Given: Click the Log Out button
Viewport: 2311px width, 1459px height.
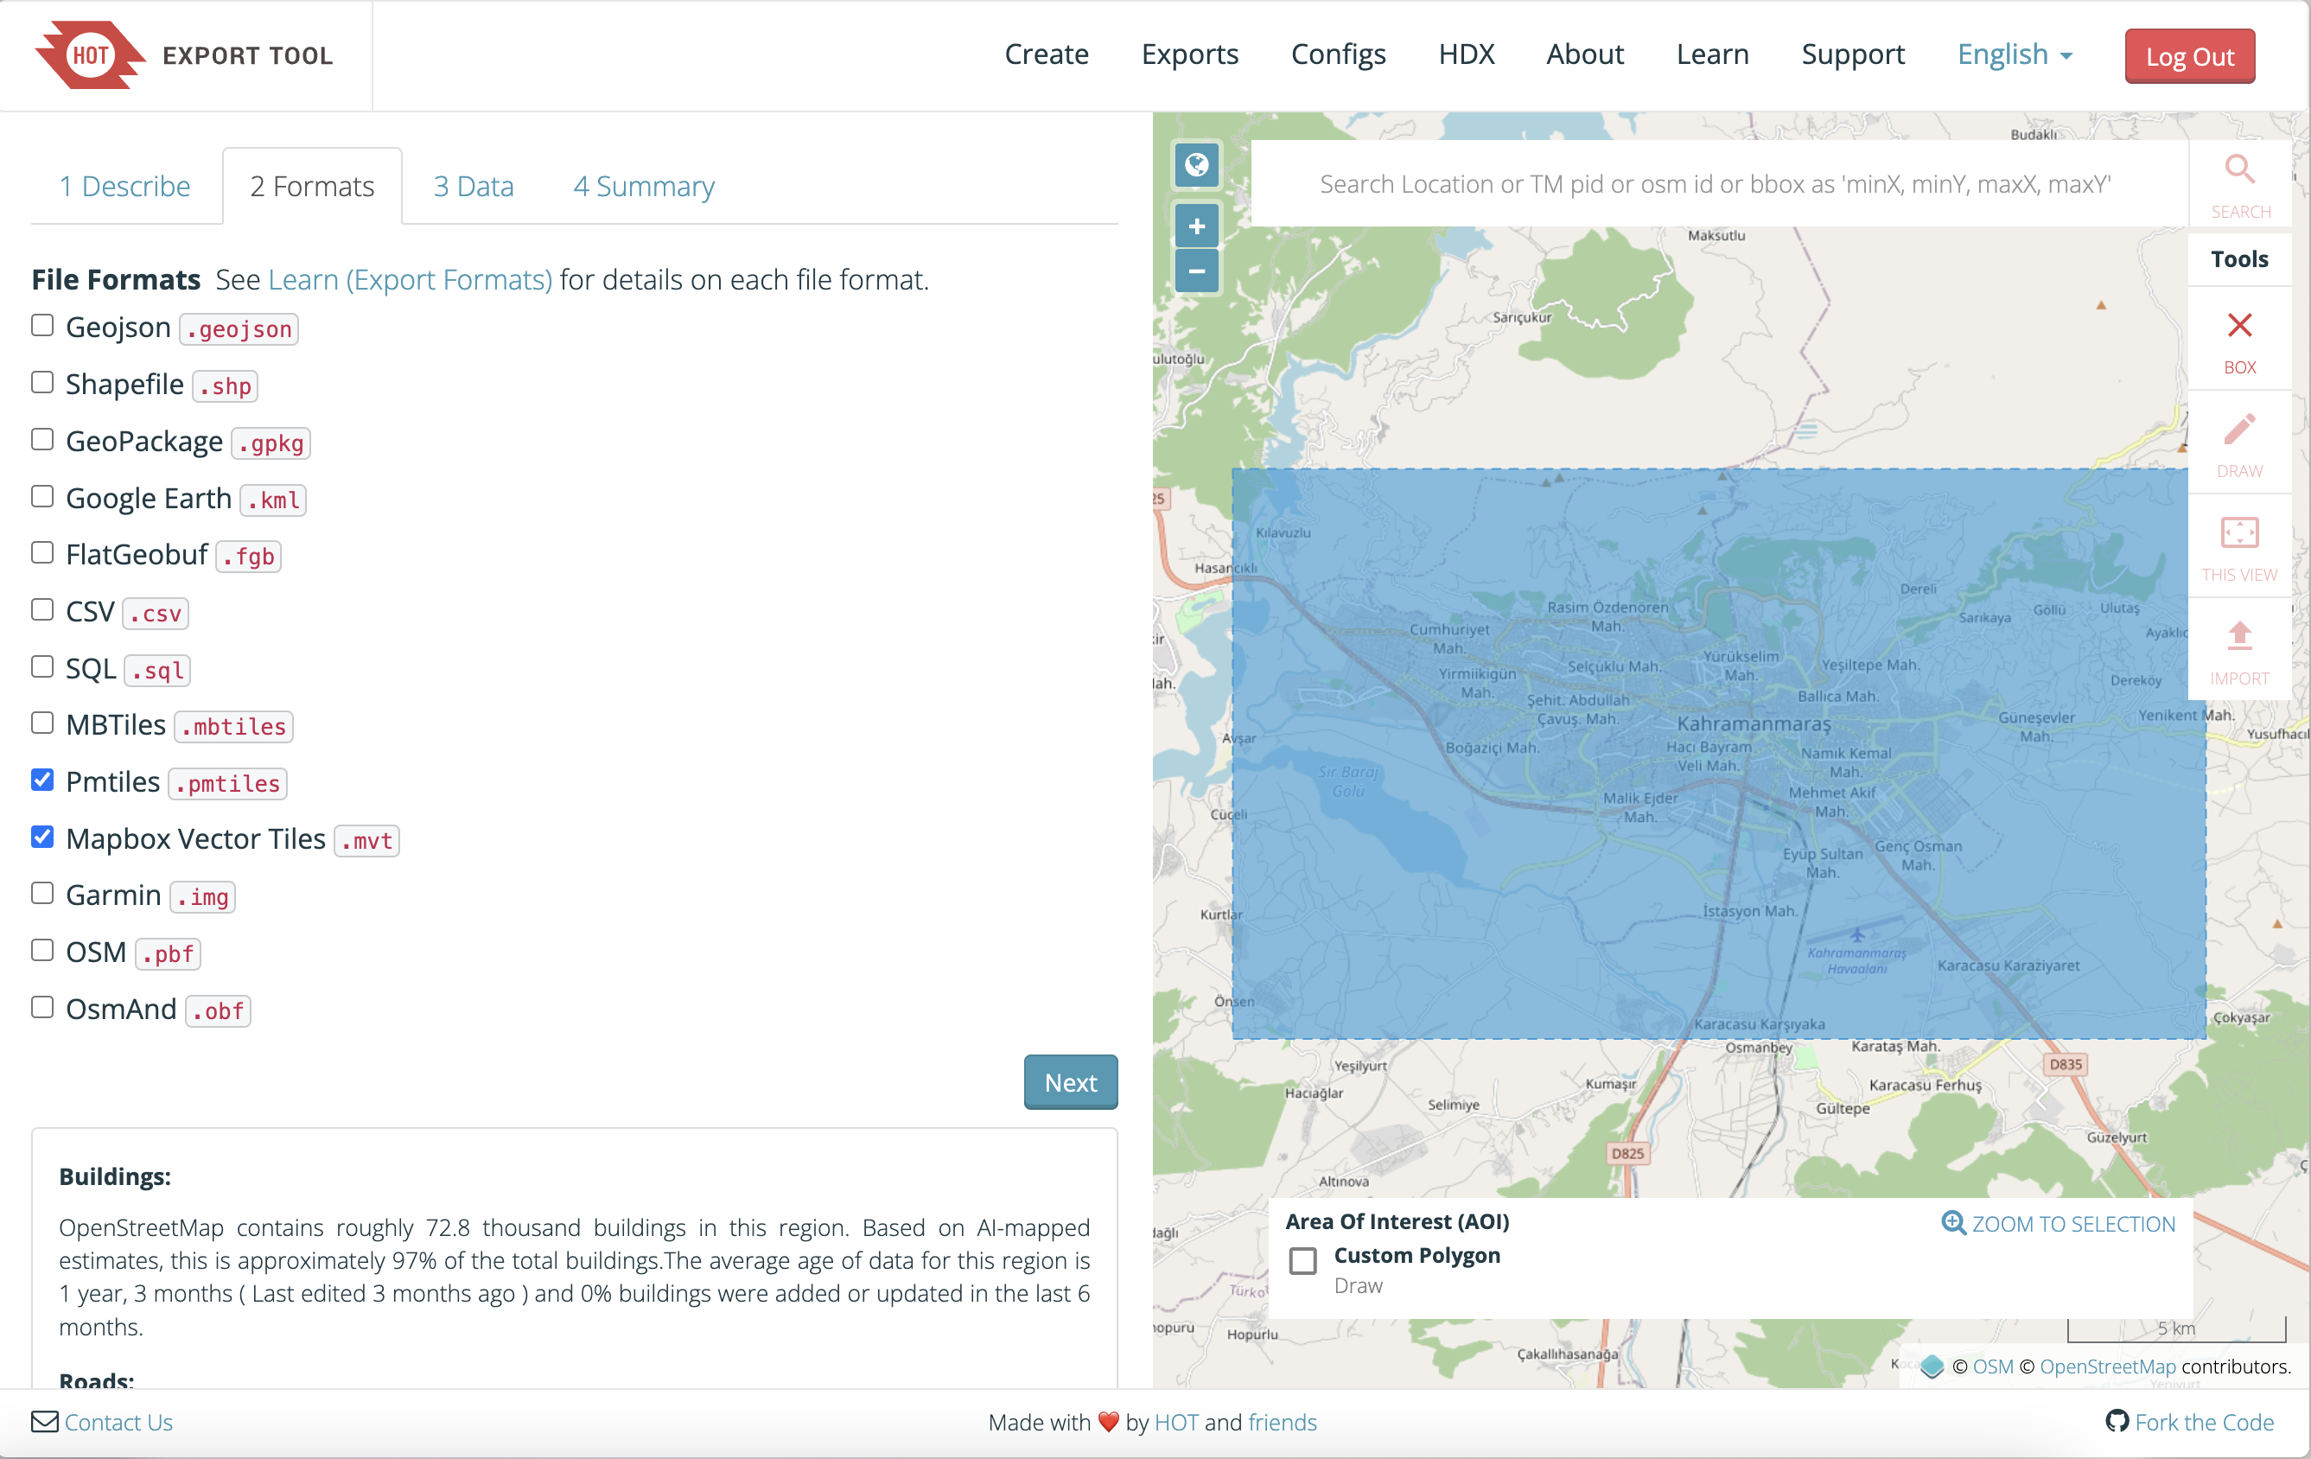Looking at the screenshot, I should pyautogui.click(x=2189, y=57).
